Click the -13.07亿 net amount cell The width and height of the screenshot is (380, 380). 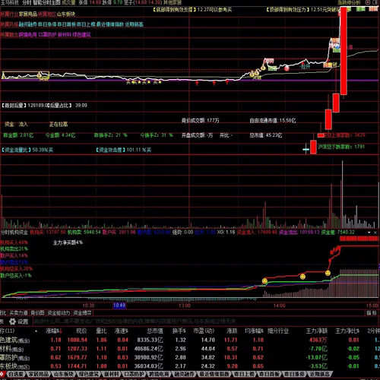point(318,358)
